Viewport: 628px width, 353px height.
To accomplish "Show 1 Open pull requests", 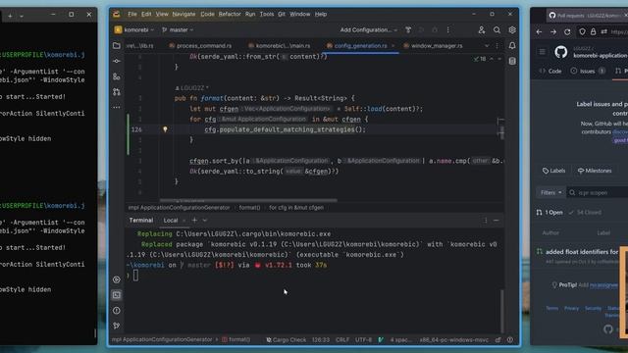I will [x=549, y=212].
